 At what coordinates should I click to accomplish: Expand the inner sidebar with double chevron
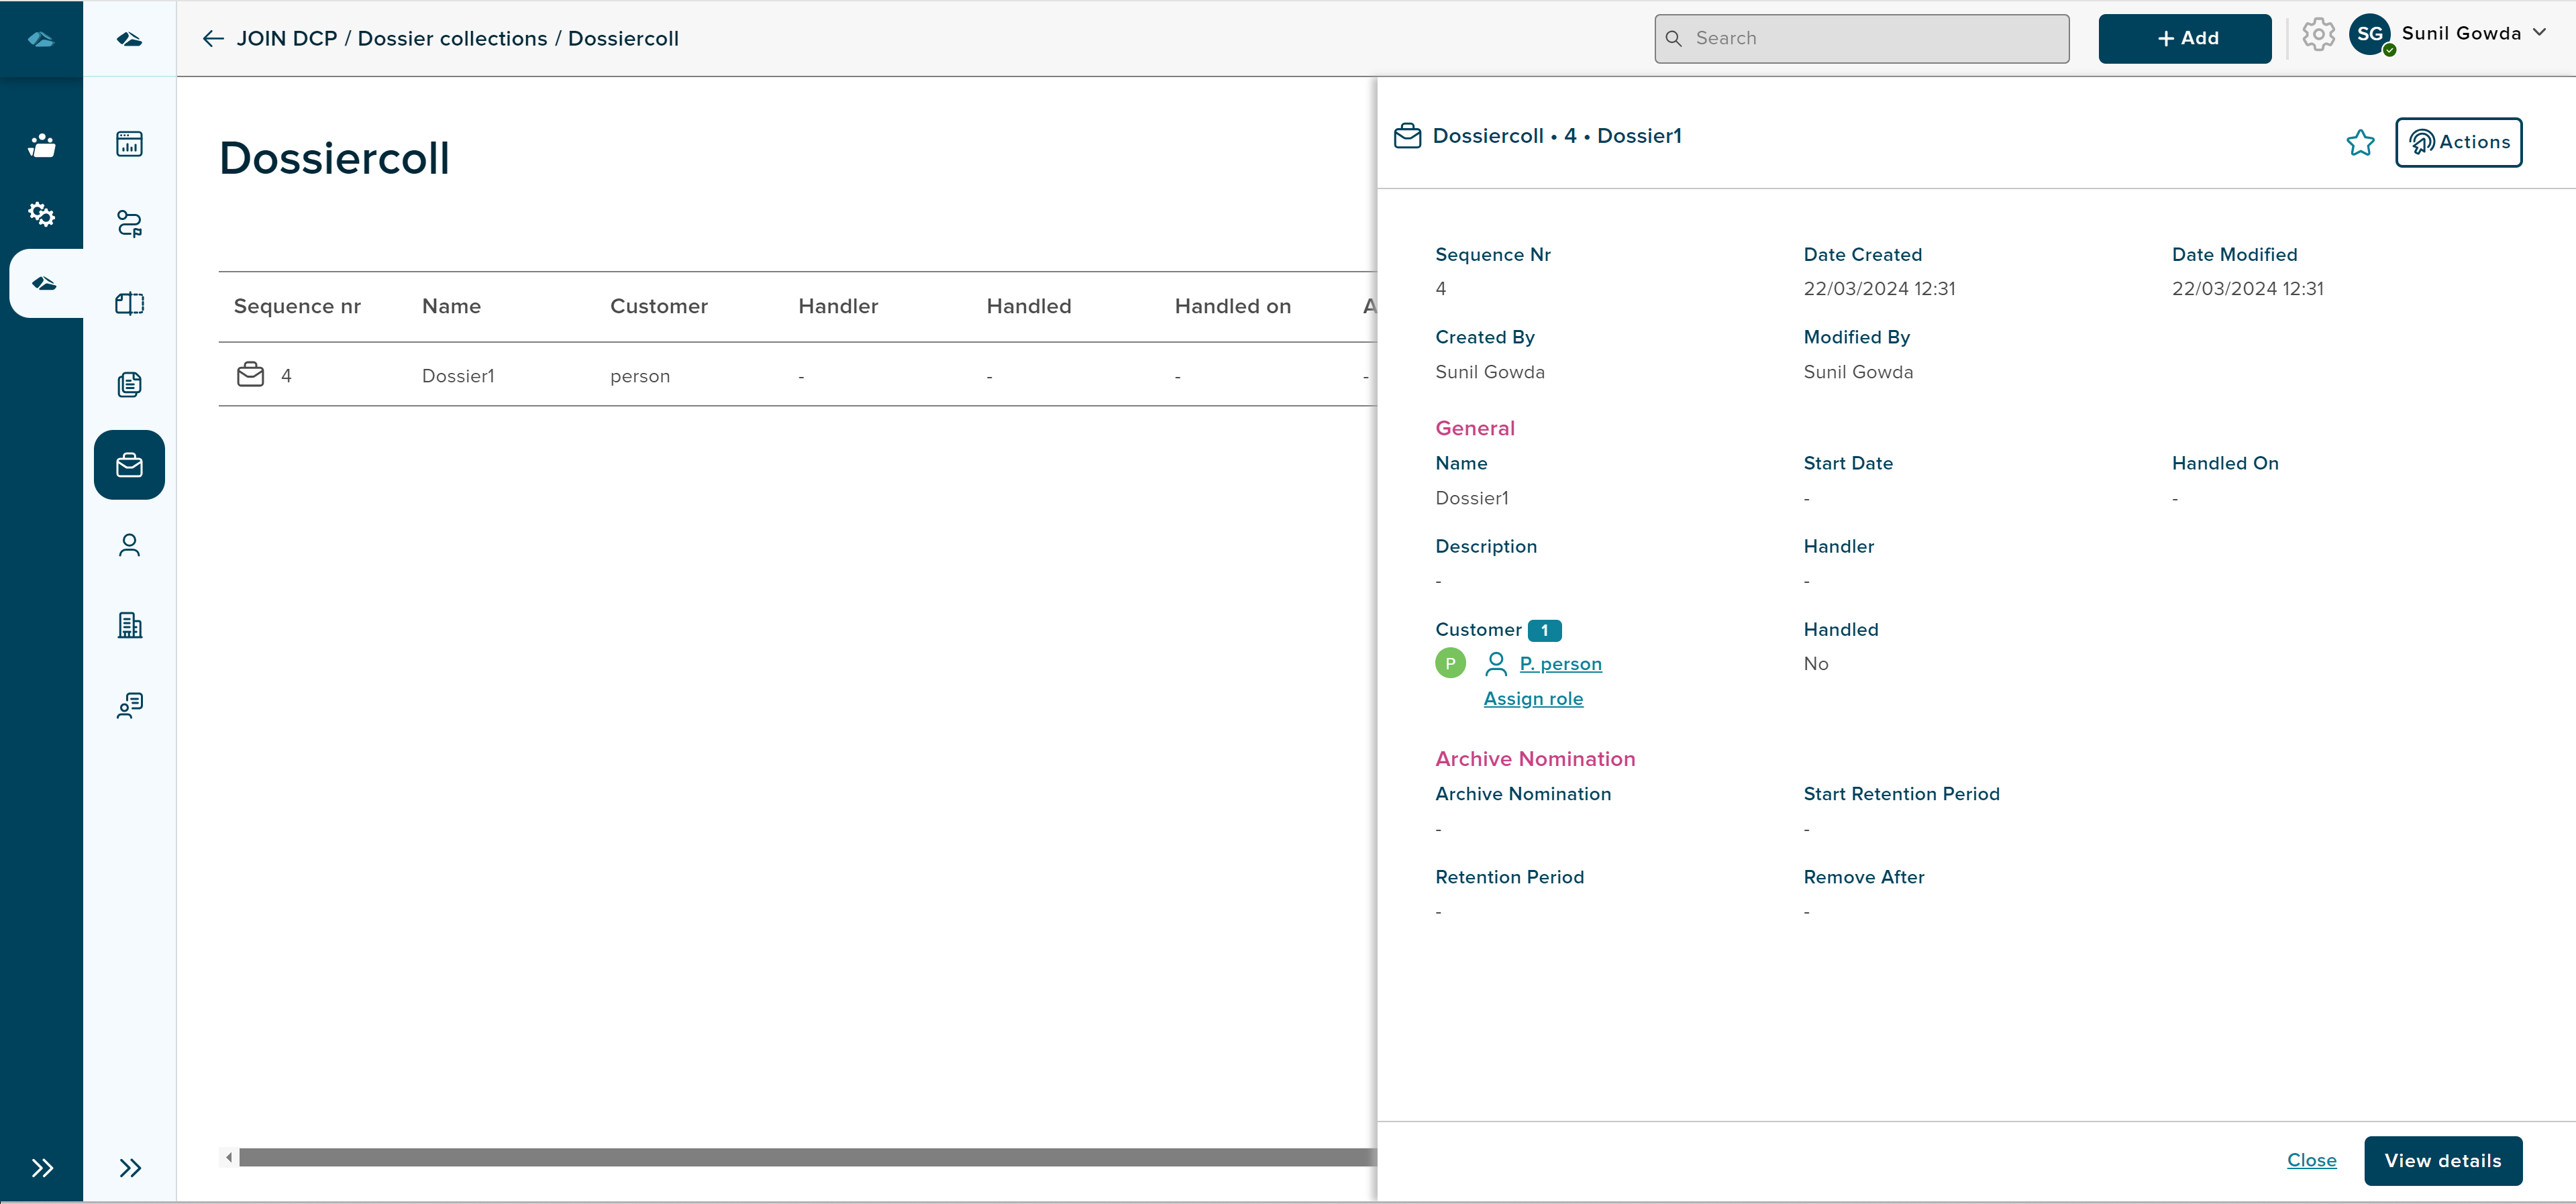pyautogui.click(x=130, y=1168)
